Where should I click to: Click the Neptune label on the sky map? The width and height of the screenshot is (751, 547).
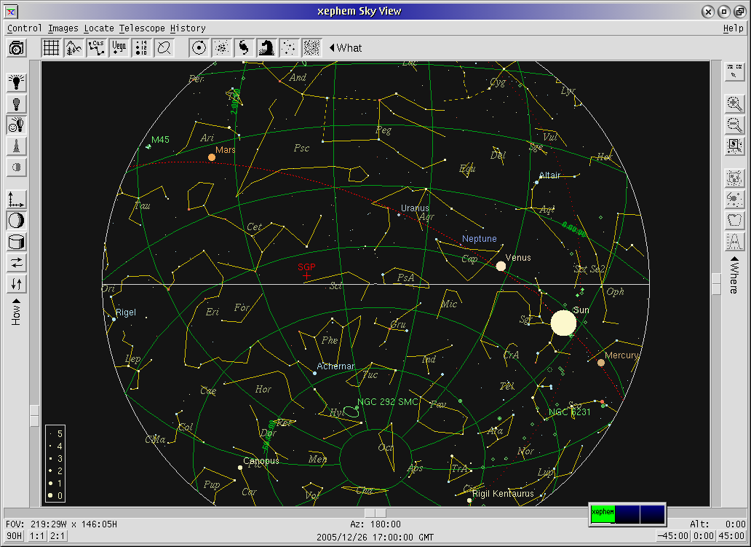click(x=480, y=239)
